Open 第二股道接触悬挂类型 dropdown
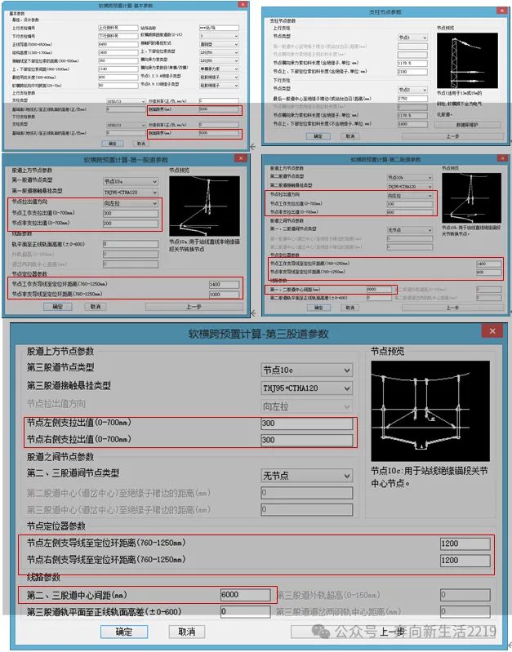 point(410,187)
